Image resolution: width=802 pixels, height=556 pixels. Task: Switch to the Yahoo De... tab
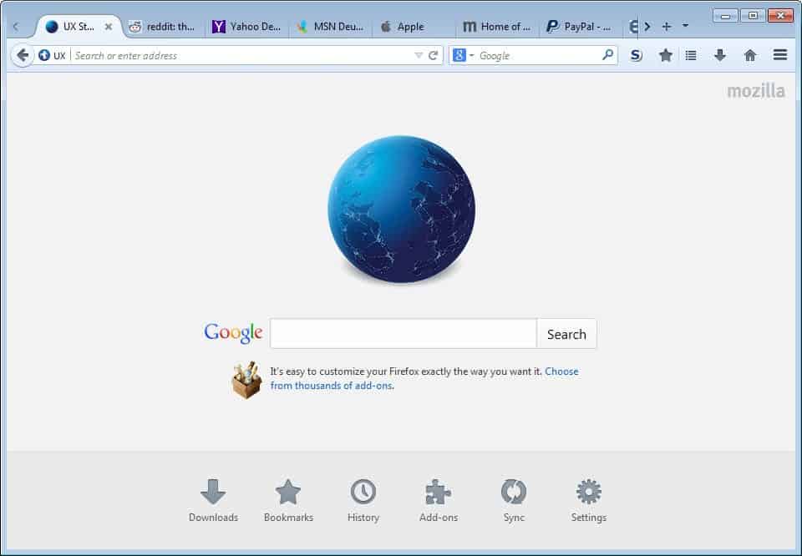(247, 27)
